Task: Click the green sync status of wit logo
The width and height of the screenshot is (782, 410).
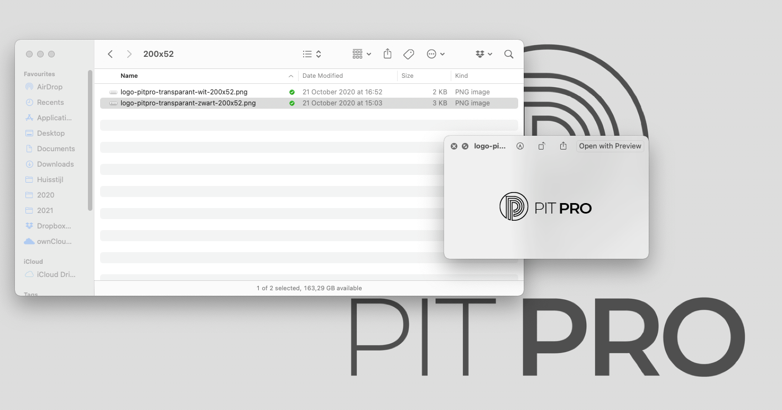Action: (292, 92)
